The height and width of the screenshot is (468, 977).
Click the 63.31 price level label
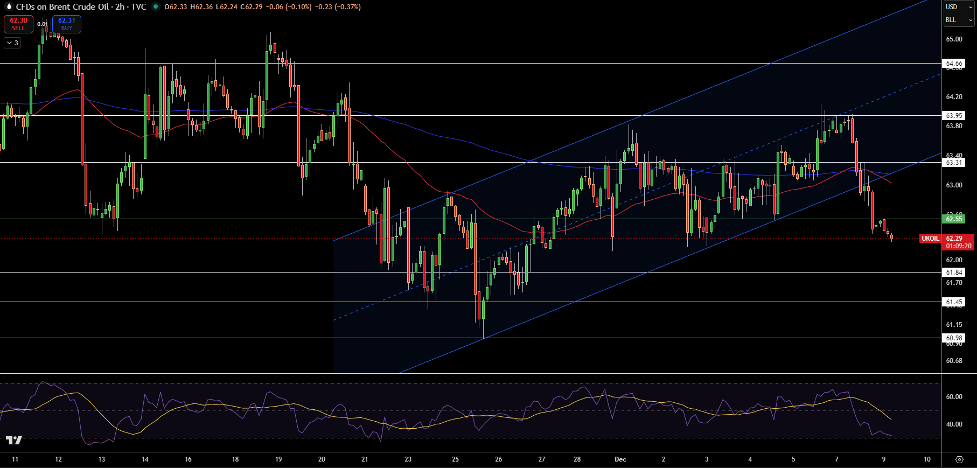[x=954, y=163]
